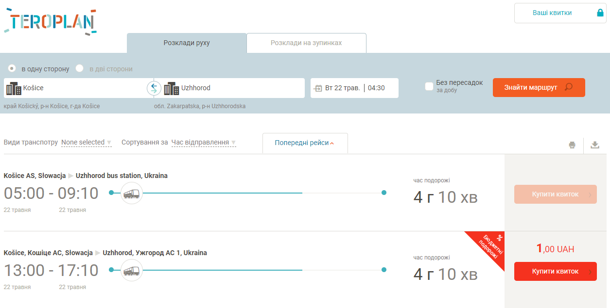The image size is (610, 308).
Task: Click обл. Zakarpatska region text
Action: click(200, 106)
